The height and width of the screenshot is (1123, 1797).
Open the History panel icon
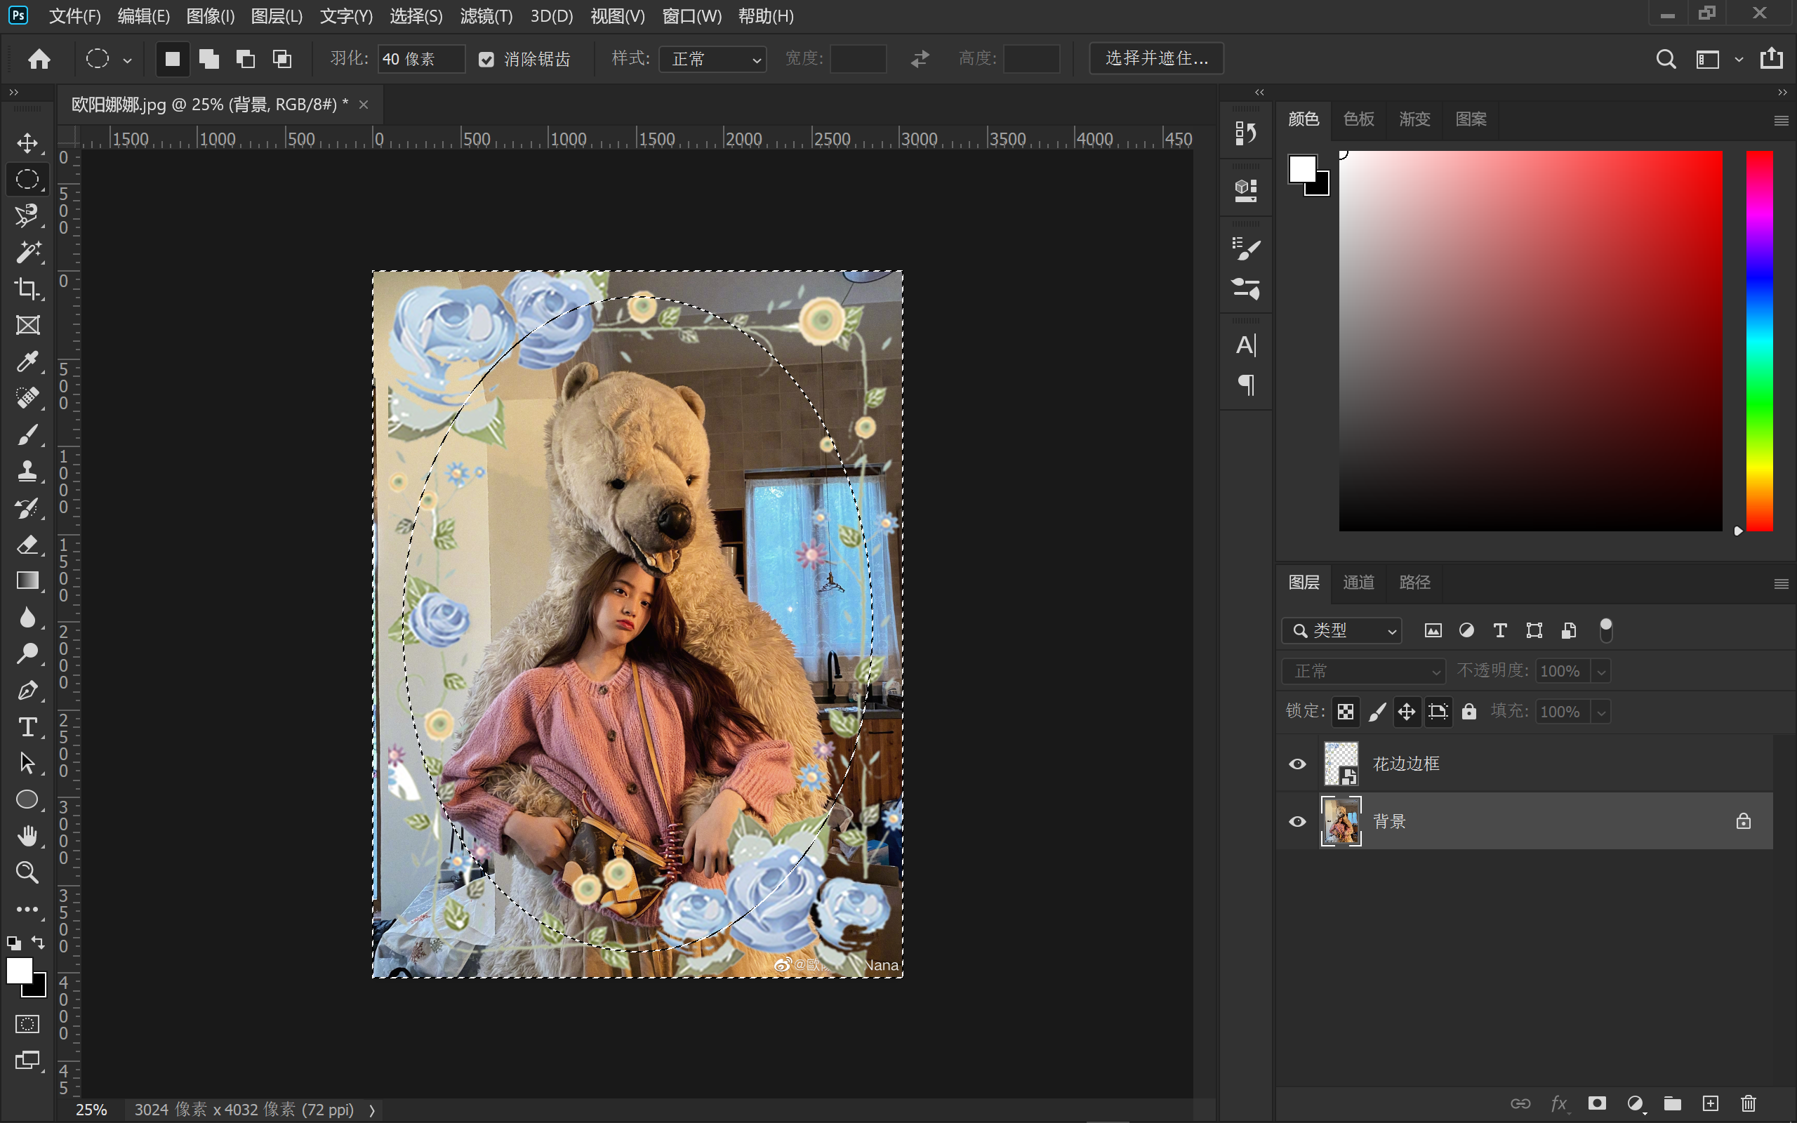click(1245, 133)
